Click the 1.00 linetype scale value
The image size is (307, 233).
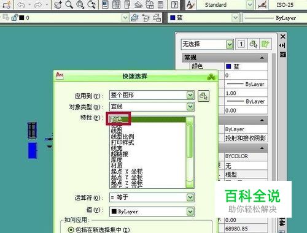246,93
